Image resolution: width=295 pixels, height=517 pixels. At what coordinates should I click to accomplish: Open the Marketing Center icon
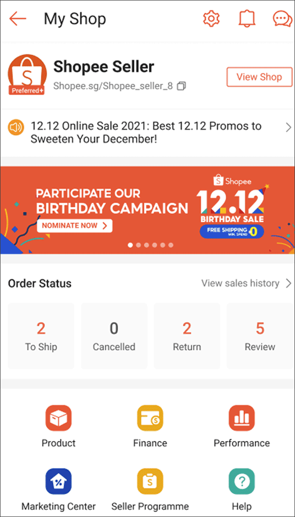58,482
